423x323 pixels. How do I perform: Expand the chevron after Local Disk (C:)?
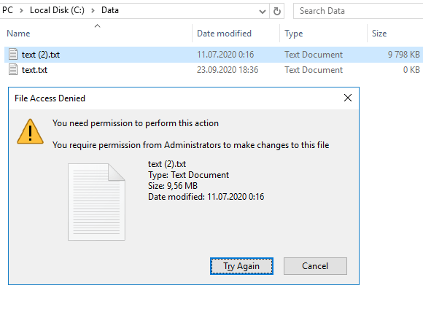(93, 11)
